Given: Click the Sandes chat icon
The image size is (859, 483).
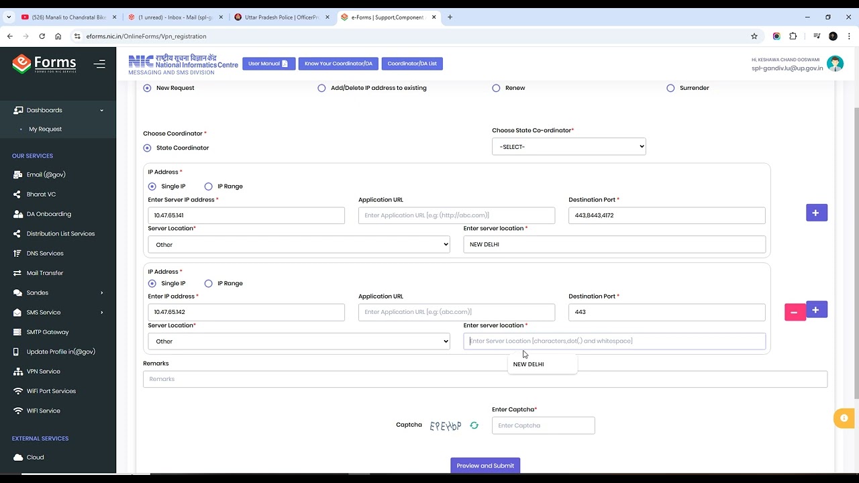Looking at the screenshot, I should point(17,292).
